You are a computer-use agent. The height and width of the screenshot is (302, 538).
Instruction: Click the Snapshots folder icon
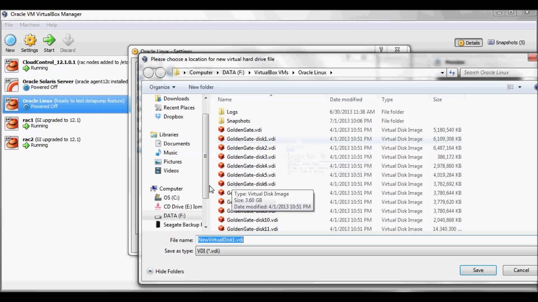222,121
